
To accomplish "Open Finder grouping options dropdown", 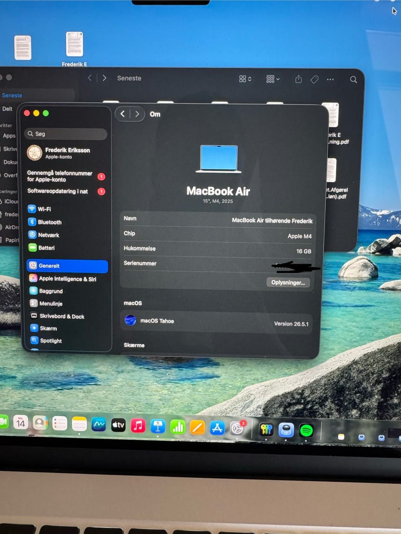I will [x=273, y=79].
